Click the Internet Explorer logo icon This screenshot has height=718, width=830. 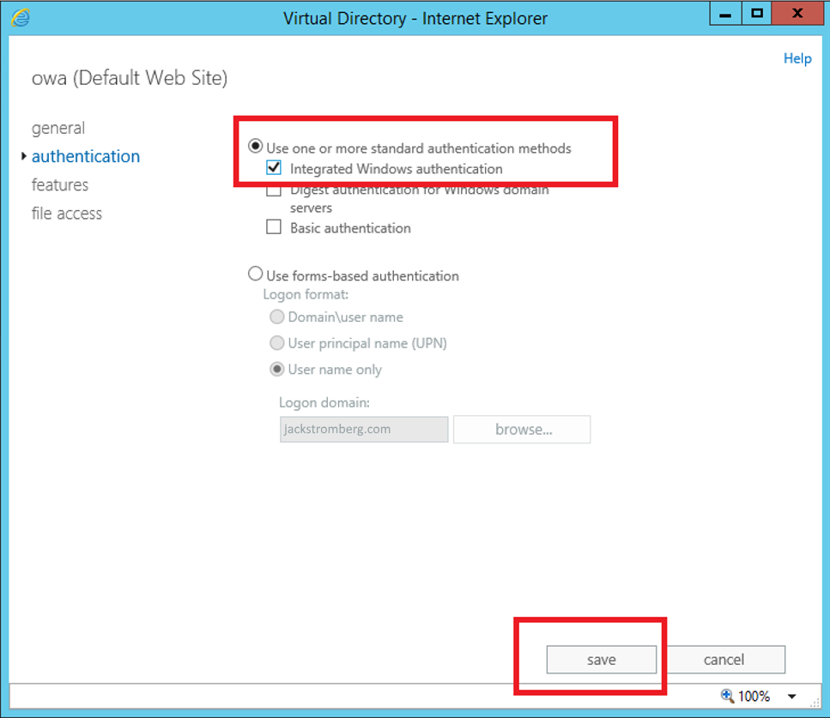tap(21, 16)
